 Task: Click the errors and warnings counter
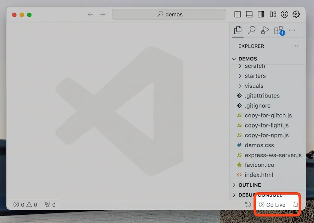[x=25, y=205]
